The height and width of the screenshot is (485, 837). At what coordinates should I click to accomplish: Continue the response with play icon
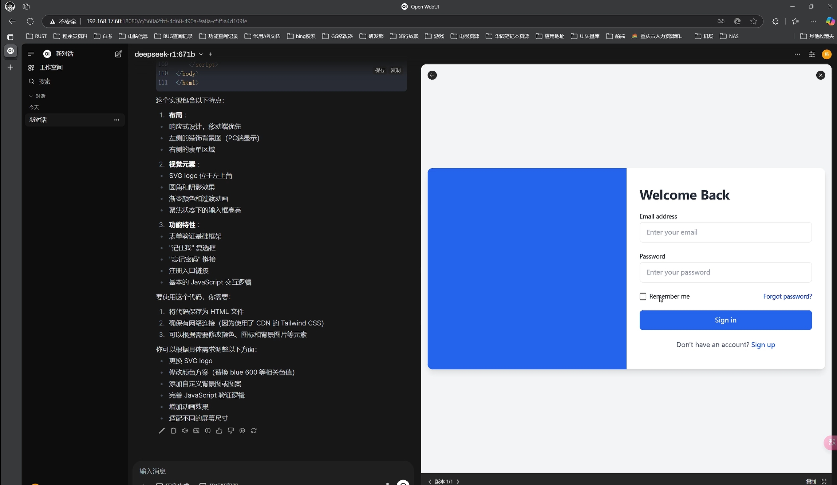tap(242, 431)
